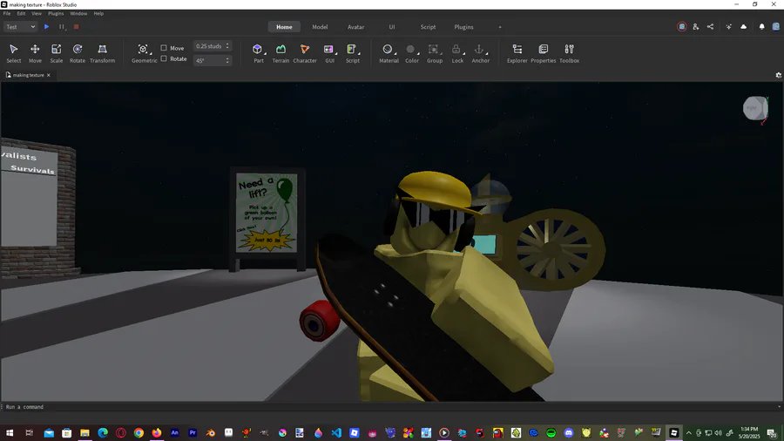Adjust the 0.25 studs stepper arrows
Viewport: 784px width, 441px height.
[227, 46]
